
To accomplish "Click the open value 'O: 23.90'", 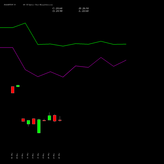I will click(x=57, y=11).
